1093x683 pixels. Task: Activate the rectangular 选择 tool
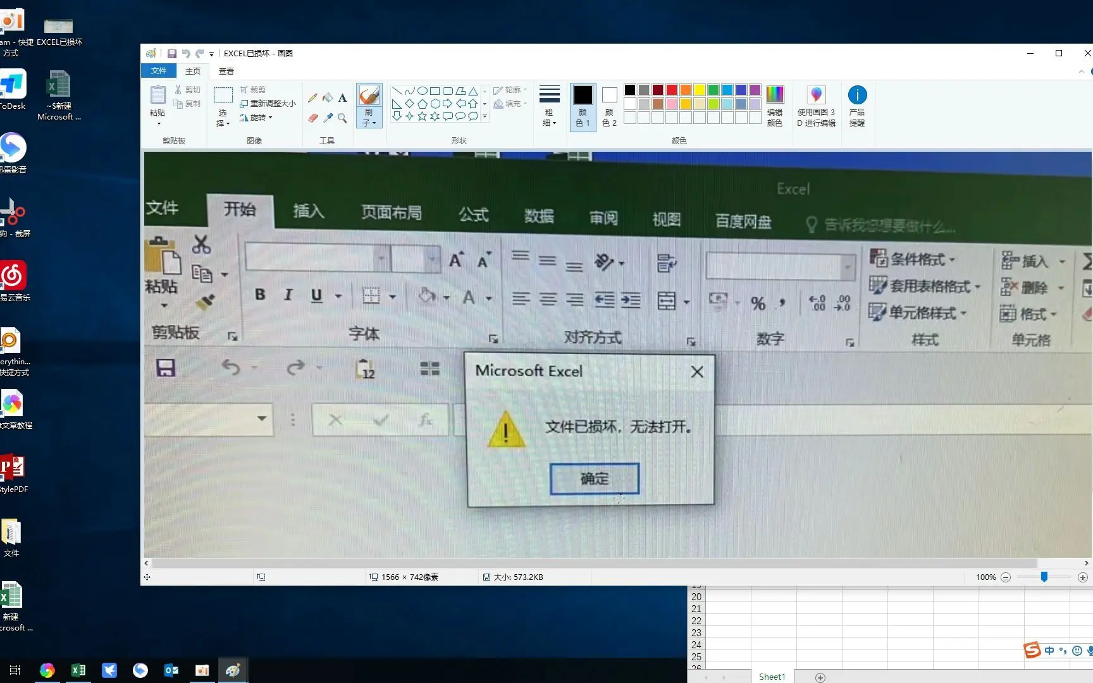click(x=223, y=95)
